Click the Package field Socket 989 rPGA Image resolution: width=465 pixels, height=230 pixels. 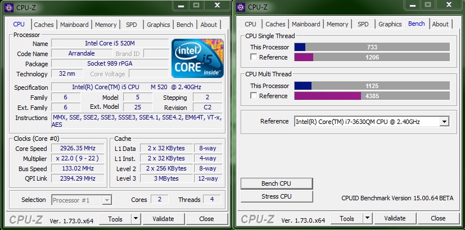click(x=110, y=63)
